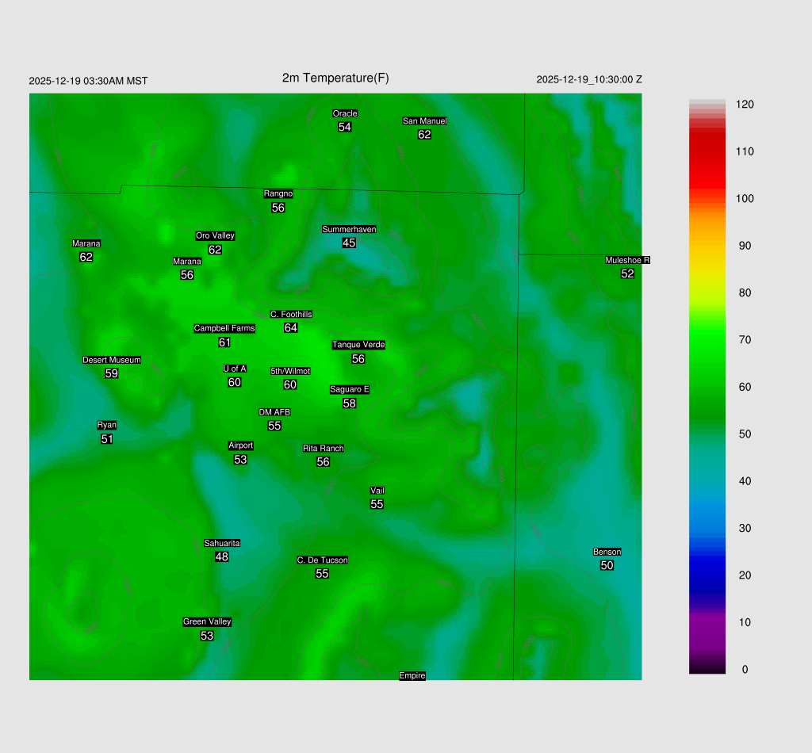812x753 pixels.
Task: Click the C. Foothills temperature value 64
Action: [291, 328]
